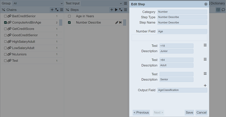Enable the Age in Years step checkbox

point(69,16)
